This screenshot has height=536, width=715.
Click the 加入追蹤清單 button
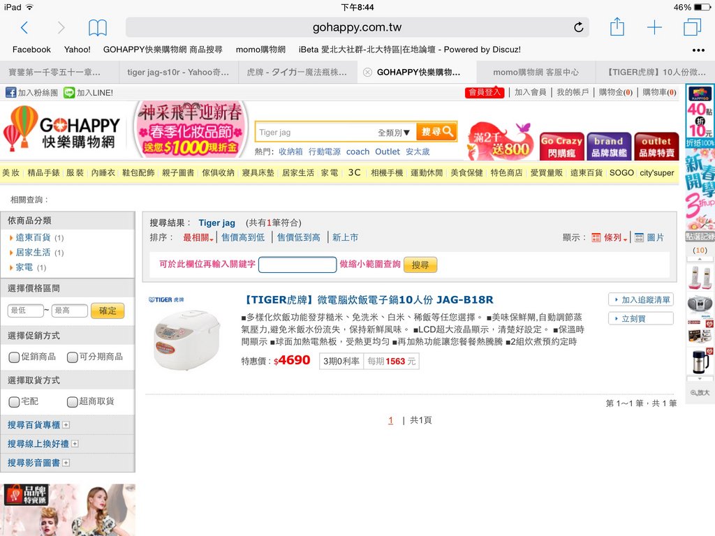point(640,300)
